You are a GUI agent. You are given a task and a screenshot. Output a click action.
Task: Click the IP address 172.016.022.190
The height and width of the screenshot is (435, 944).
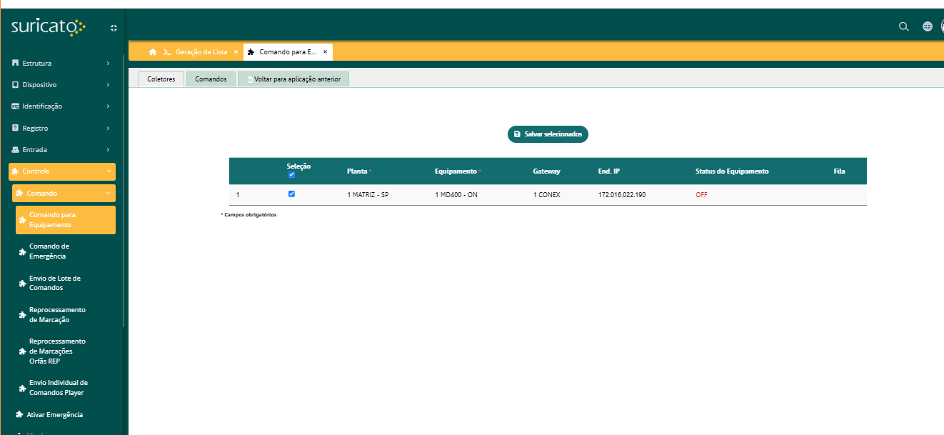622,195
